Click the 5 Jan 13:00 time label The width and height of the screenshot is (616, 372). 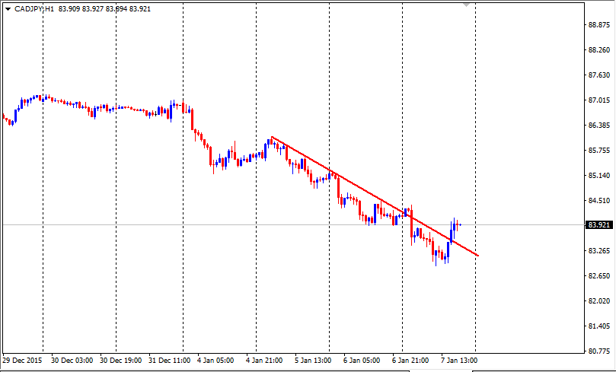(313, 361)
